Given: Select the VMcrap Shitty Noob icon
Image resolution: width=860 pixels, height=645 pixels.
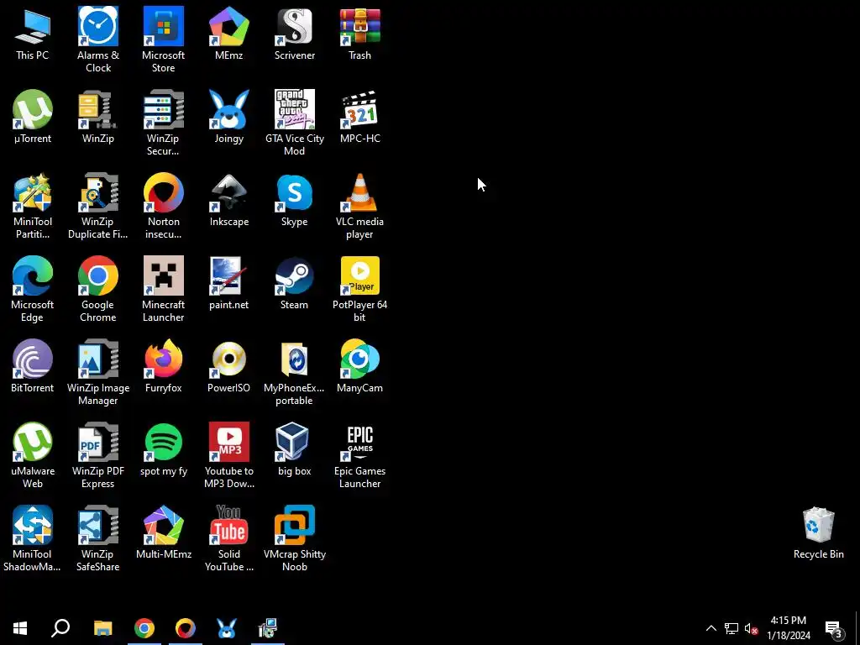Looking at the screenshot, I should click(x=295, y=538).
